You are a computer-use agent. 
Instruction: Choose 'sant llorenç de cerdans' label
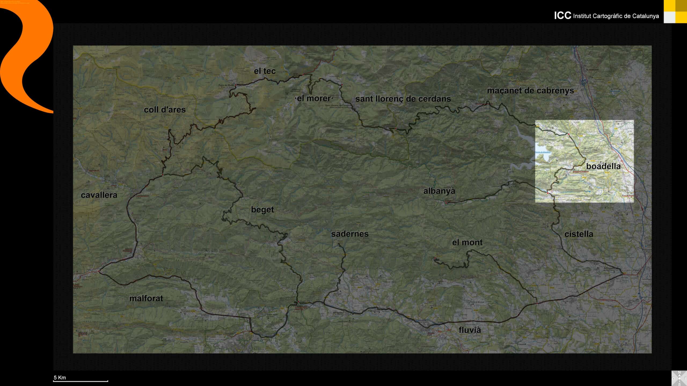(x=403, y=99)
